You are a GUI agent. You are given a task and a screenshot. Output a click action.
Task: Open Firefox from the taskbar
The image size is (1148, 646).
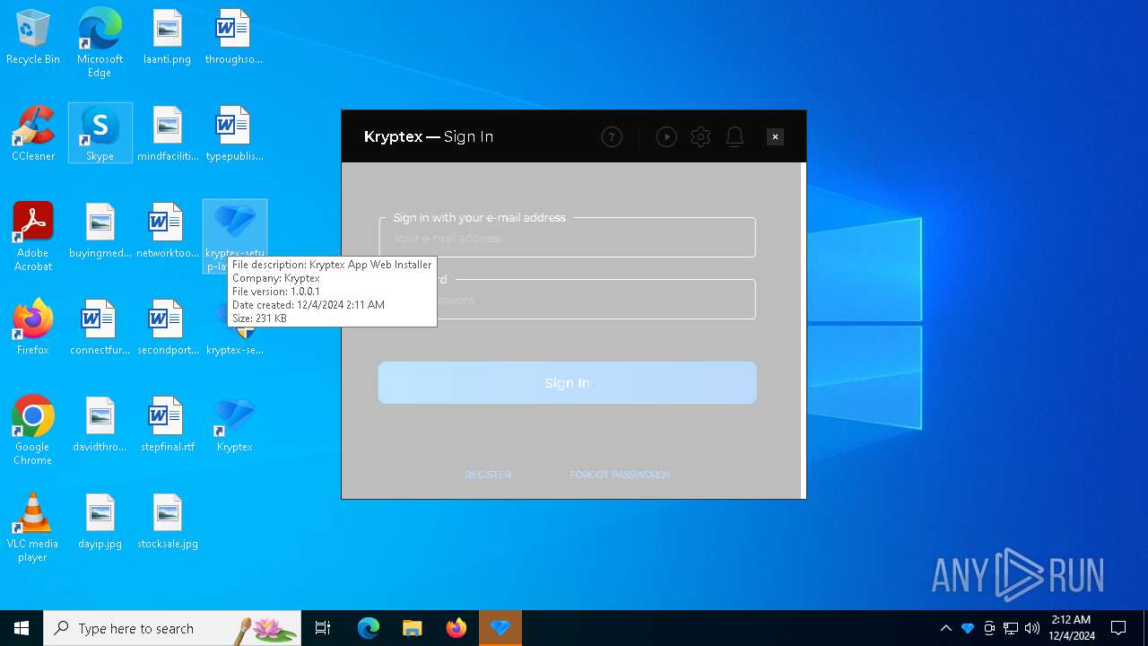tap(457, 628)
